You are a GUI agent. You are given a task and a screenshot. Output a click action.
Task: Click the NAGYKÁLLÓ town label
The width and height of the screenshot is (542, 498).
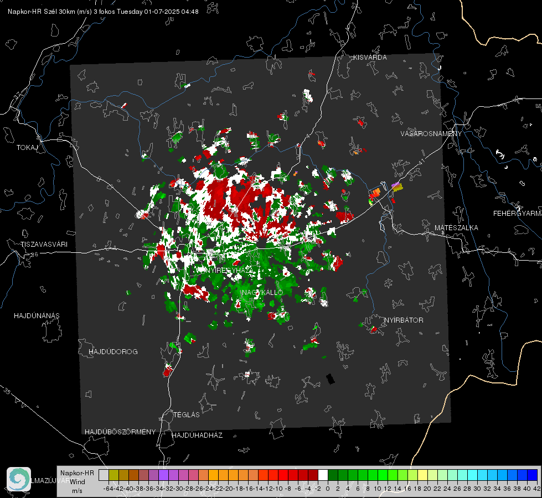262,292
